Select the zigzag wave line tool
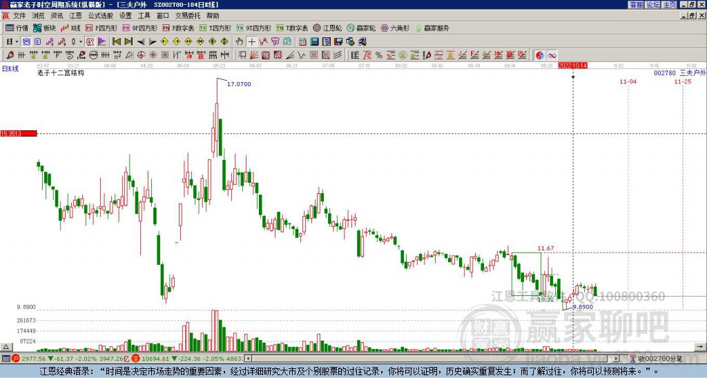This screenshot has width=707, height=378. coord(302,55)
